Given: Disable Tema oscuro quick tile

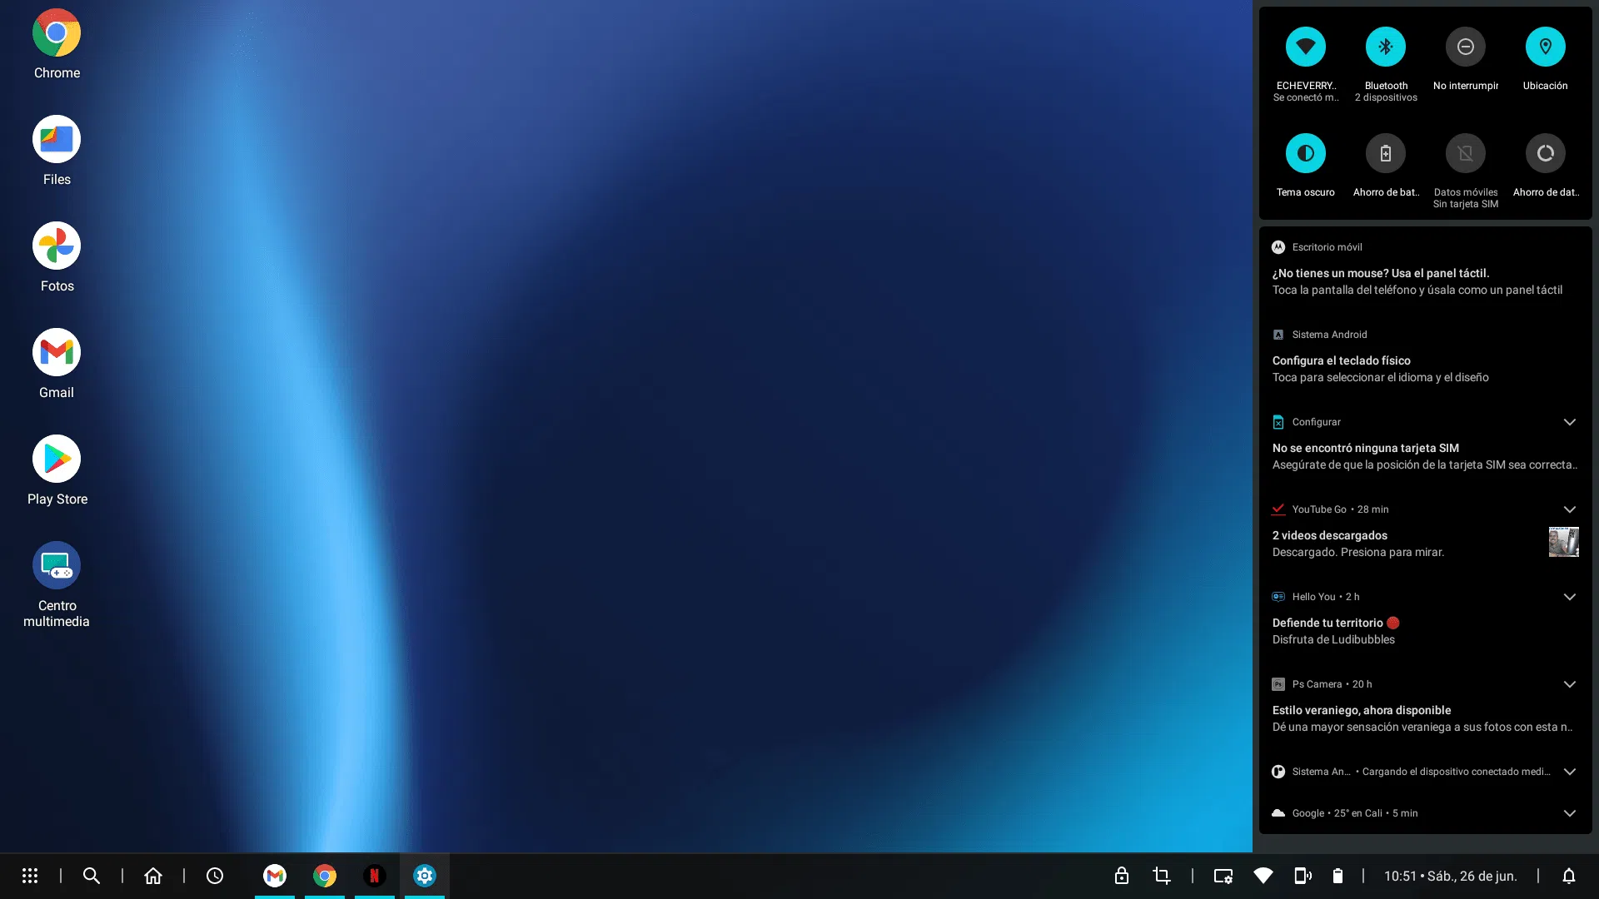Looking at the screenshot, I should click(1306, 154).
